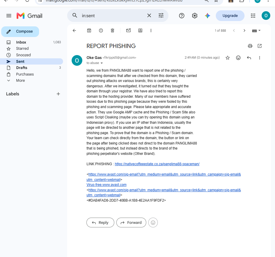Go back to Sent list arrow
The width and height of the screenshot is (275, 257).
click(x=74, y=30)
